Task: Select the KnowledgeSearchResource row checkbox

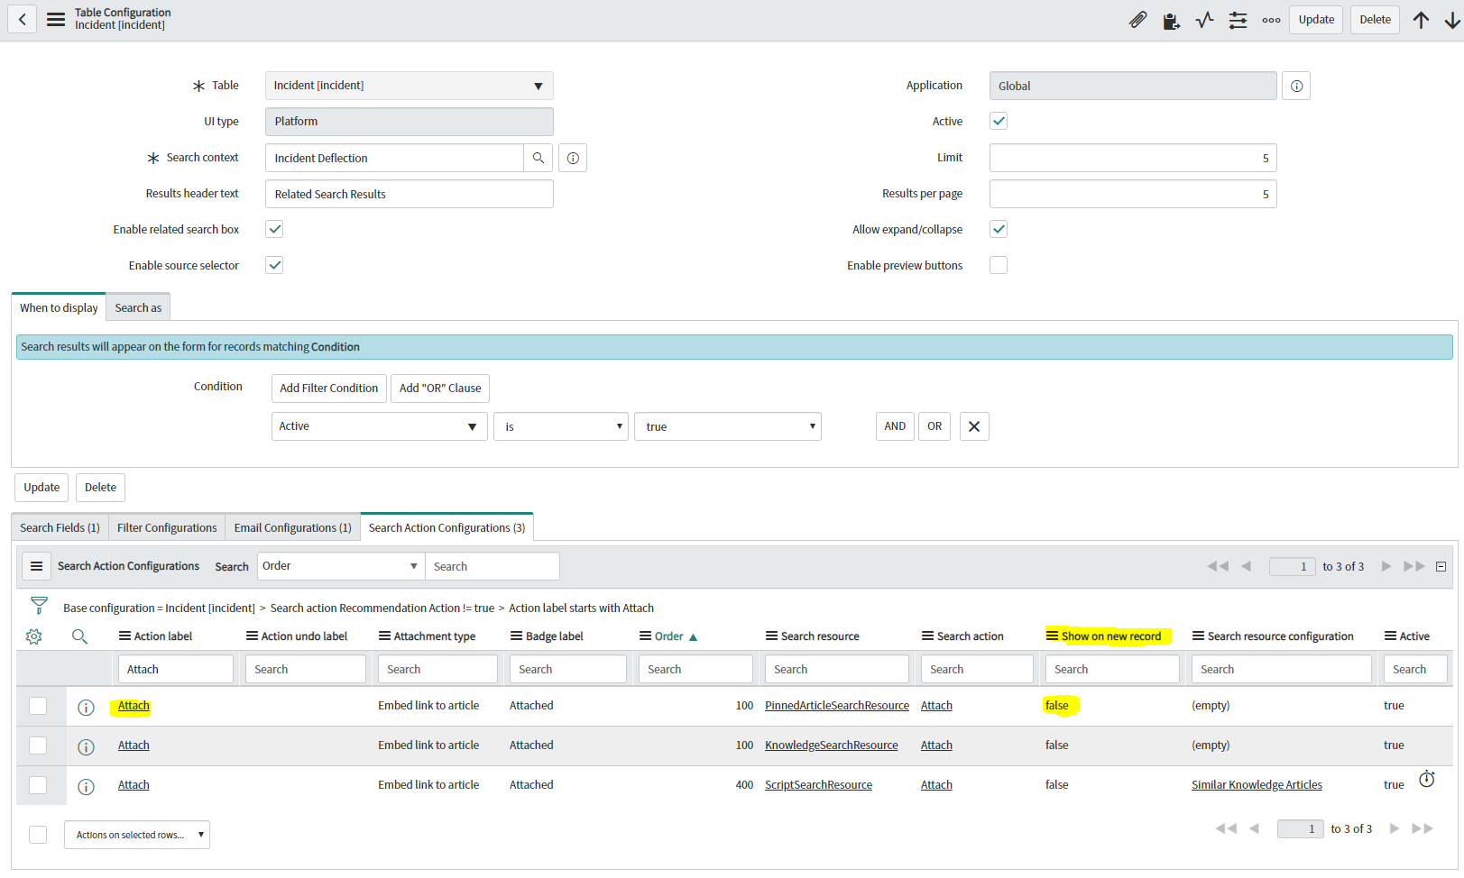Action: tap(38, 745)
